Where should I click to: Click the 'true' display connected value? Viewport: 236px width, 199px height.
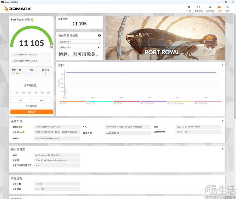tap(57, 165)
